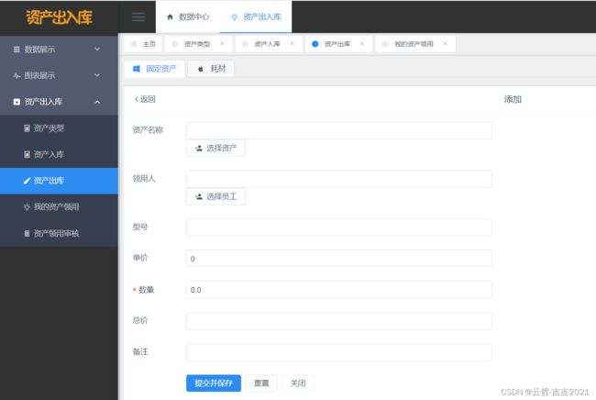Expand the 图表展示 sidebar menu
Image resolution: width=596 pixels, height=400 pixels.
[59, 75]
